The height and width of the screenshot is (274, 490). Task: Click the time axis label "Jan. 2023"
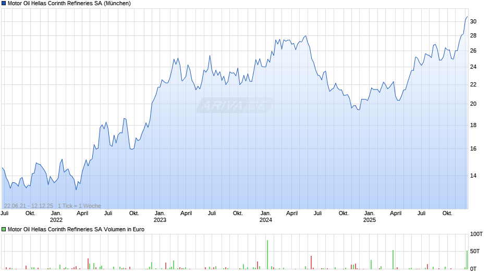[160, 217]
